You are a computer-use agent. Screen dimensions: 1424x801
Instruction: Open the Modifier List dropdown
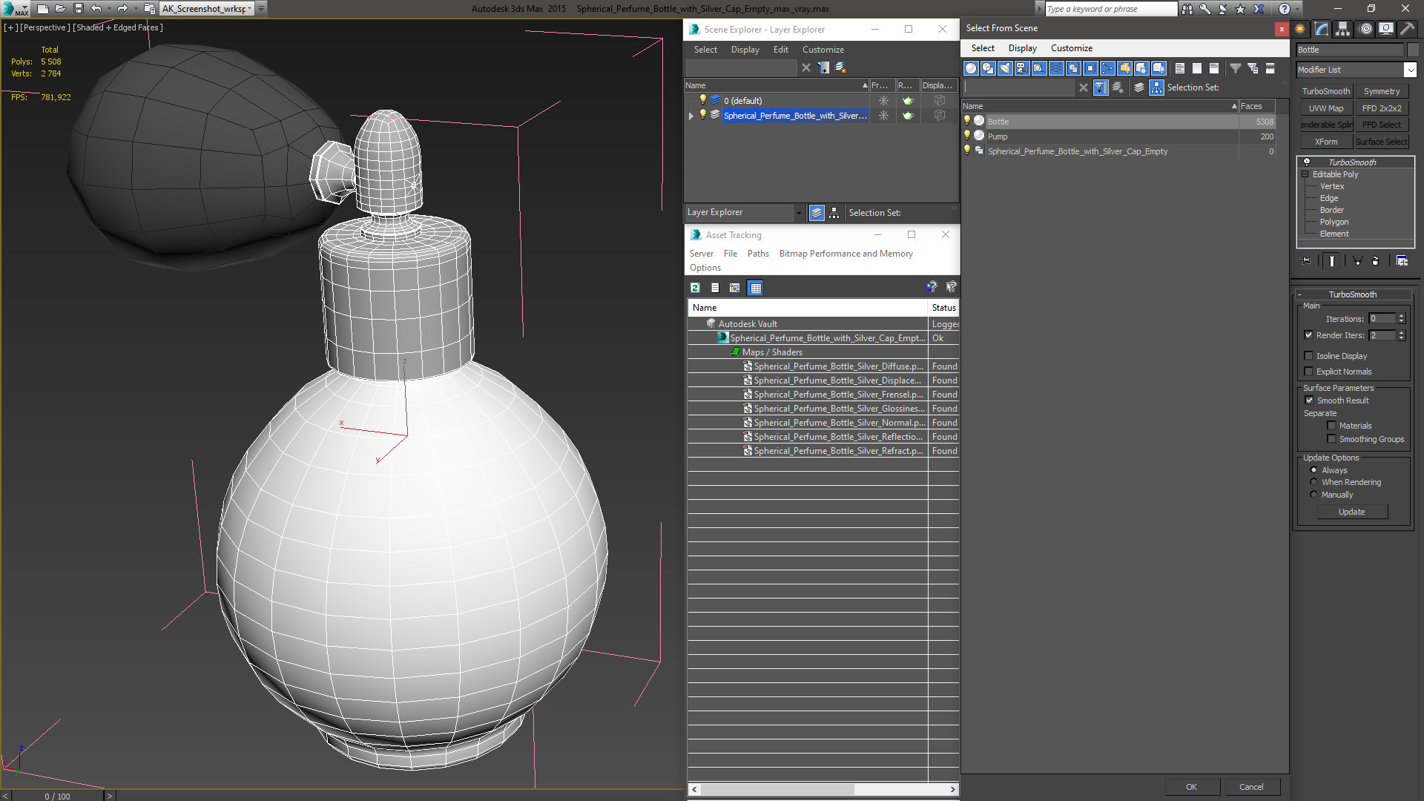[1409, 70]
